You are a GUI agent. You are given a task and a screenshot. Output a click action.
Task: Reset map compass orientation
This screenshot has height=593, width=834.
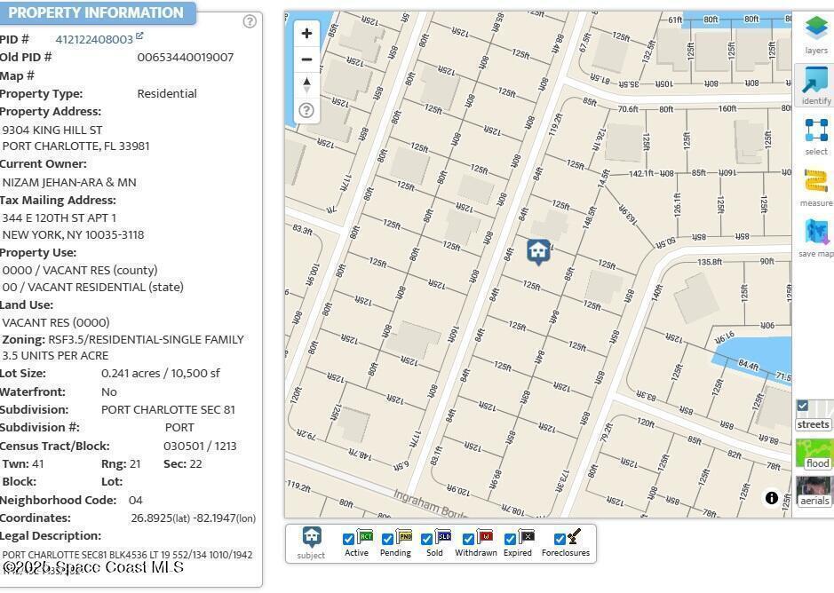click(306, 85)
